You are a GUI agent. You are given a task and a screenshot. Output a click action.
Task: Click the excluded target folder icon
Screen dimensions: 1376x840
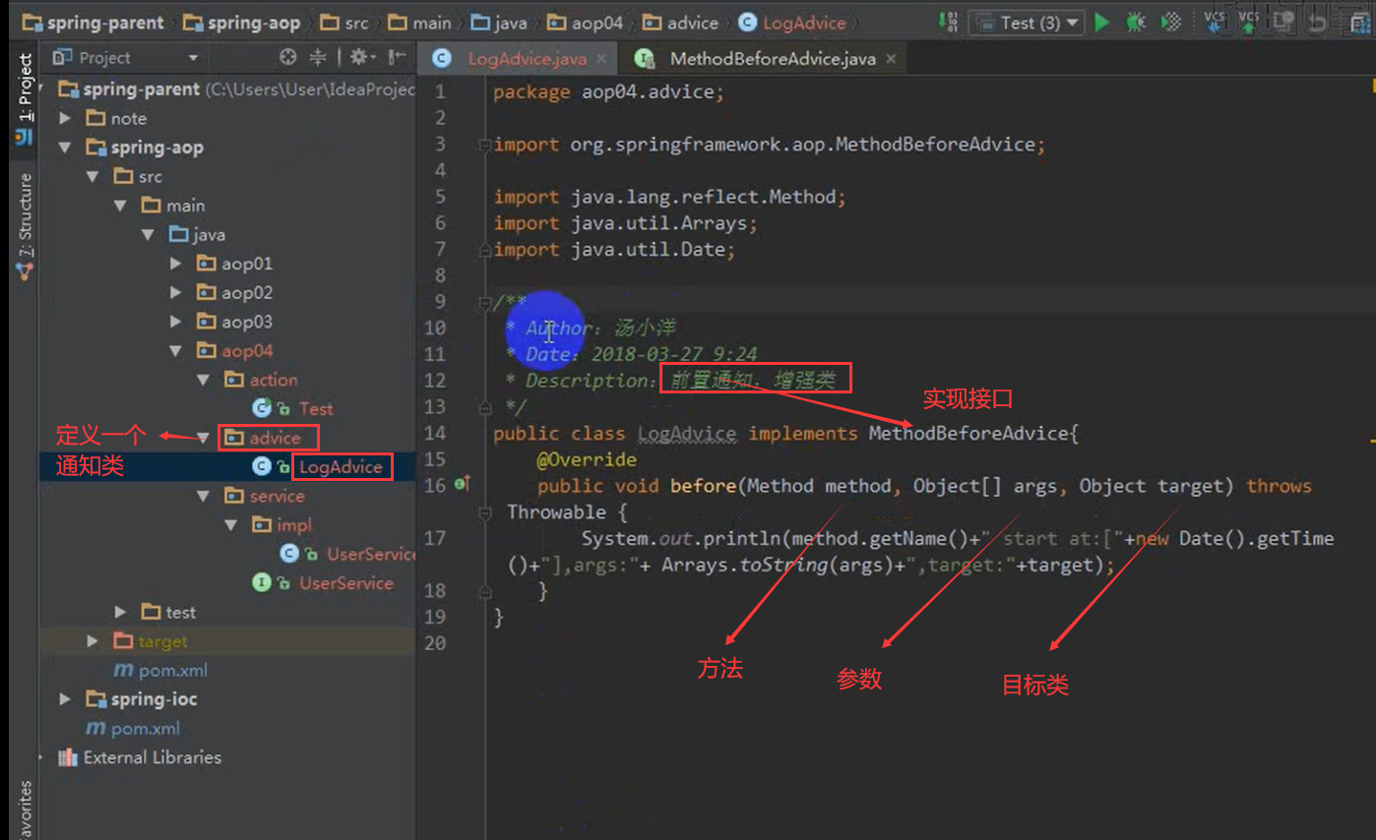coord(123,641)
